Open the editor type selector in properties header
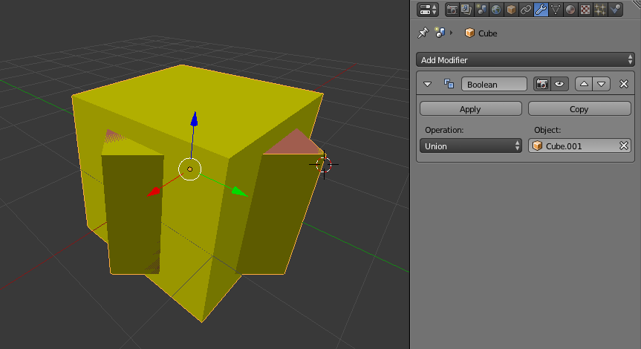This screenshot has width=641, height=349. tap(428, 10)
